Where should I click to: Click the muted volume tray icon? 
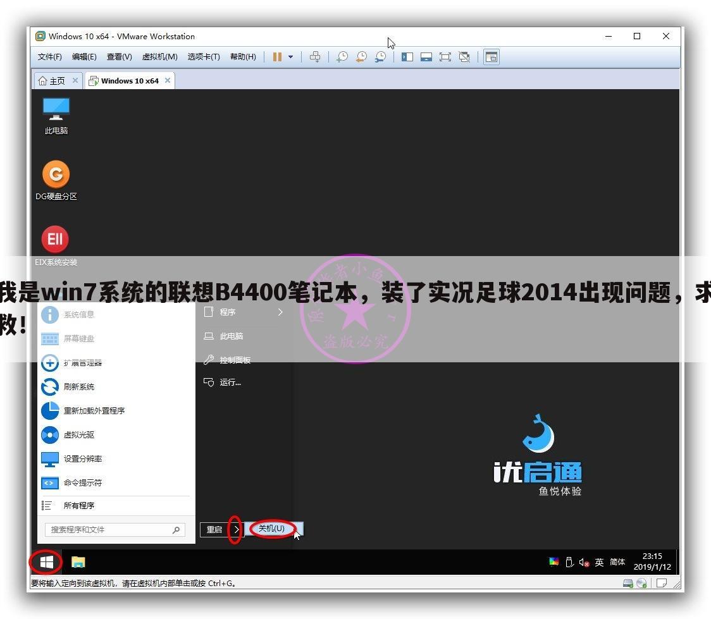point(584,562)
